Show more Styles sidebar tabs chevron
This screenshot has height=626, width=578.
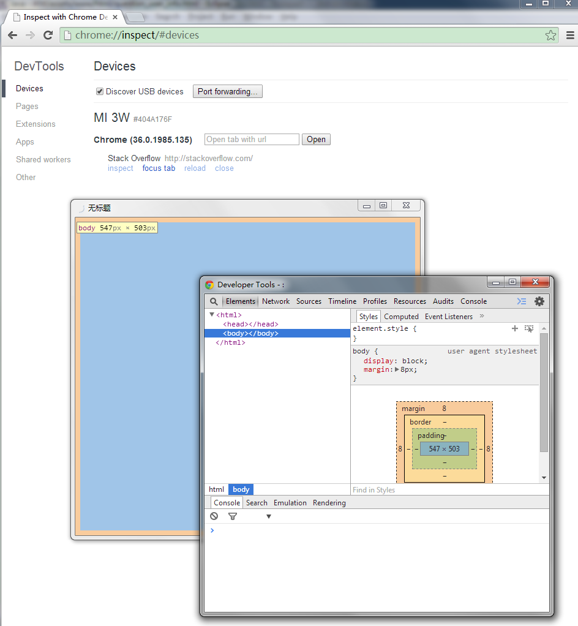point(482,316)
